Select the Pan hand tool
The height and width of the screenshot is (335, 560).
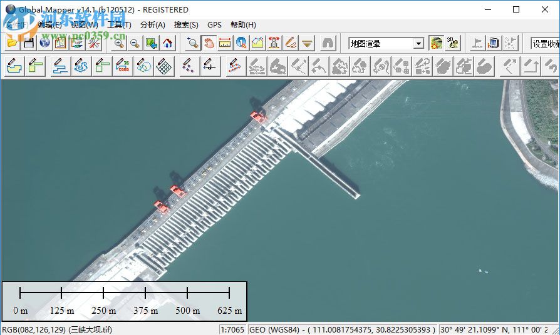click(x=209, y=44)
